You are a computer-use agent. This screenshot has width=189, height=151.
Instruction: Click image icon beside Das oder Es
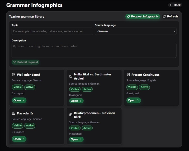coord(14,113)
